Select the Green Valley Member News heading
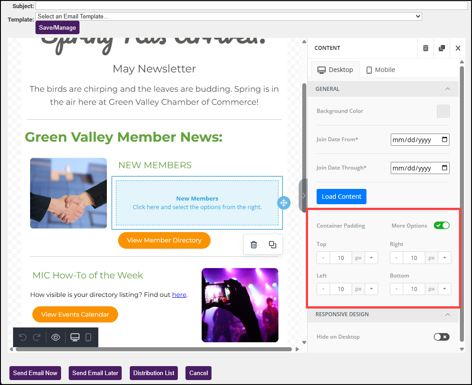472x385 pixels. click(x=124, y=137)
